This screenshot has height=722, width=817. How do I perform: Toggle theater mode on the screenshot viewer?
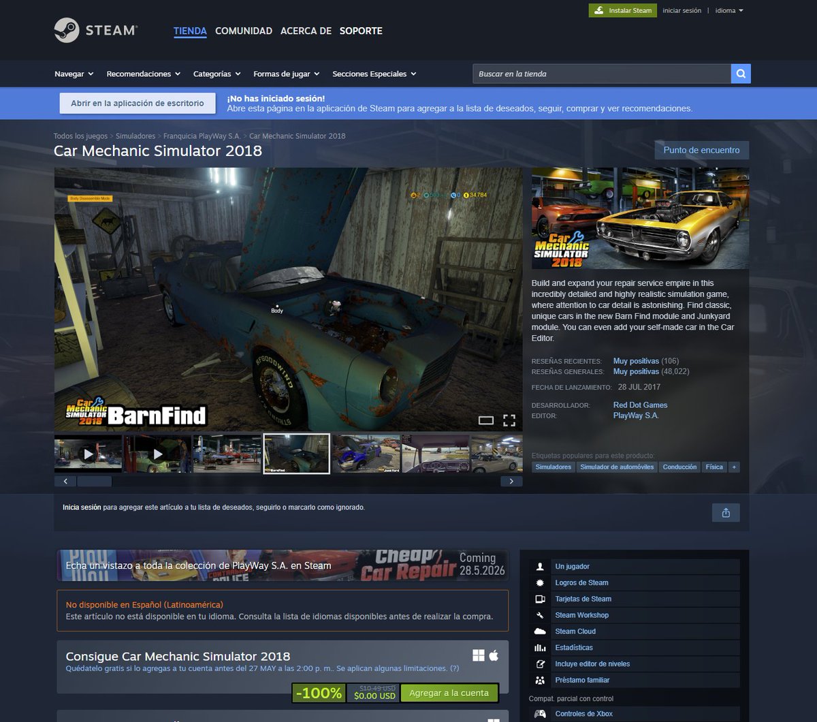pos(486,420)
